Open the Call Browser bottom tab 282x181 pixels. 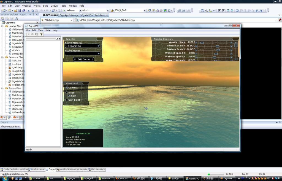[37, 169]
